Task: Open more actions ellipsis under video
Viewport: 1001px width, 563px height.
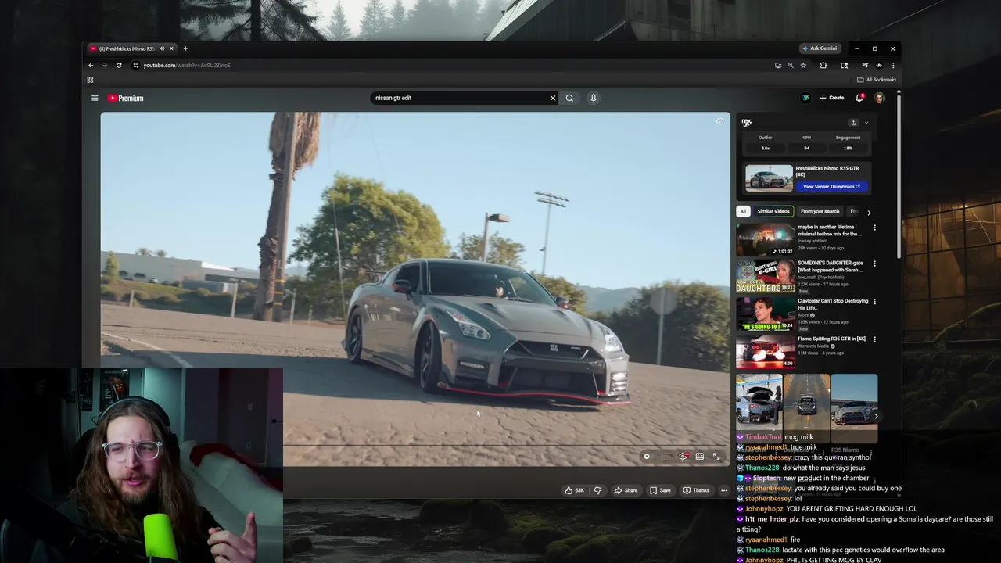Action: (723, 490)
